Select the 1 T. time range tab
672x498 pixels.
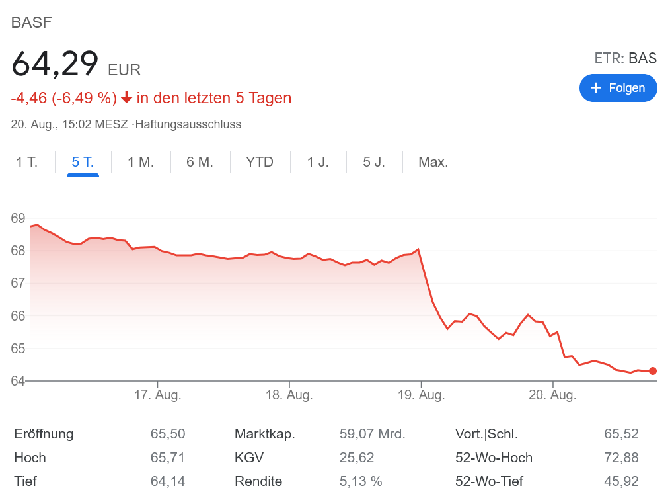(27, 162)
